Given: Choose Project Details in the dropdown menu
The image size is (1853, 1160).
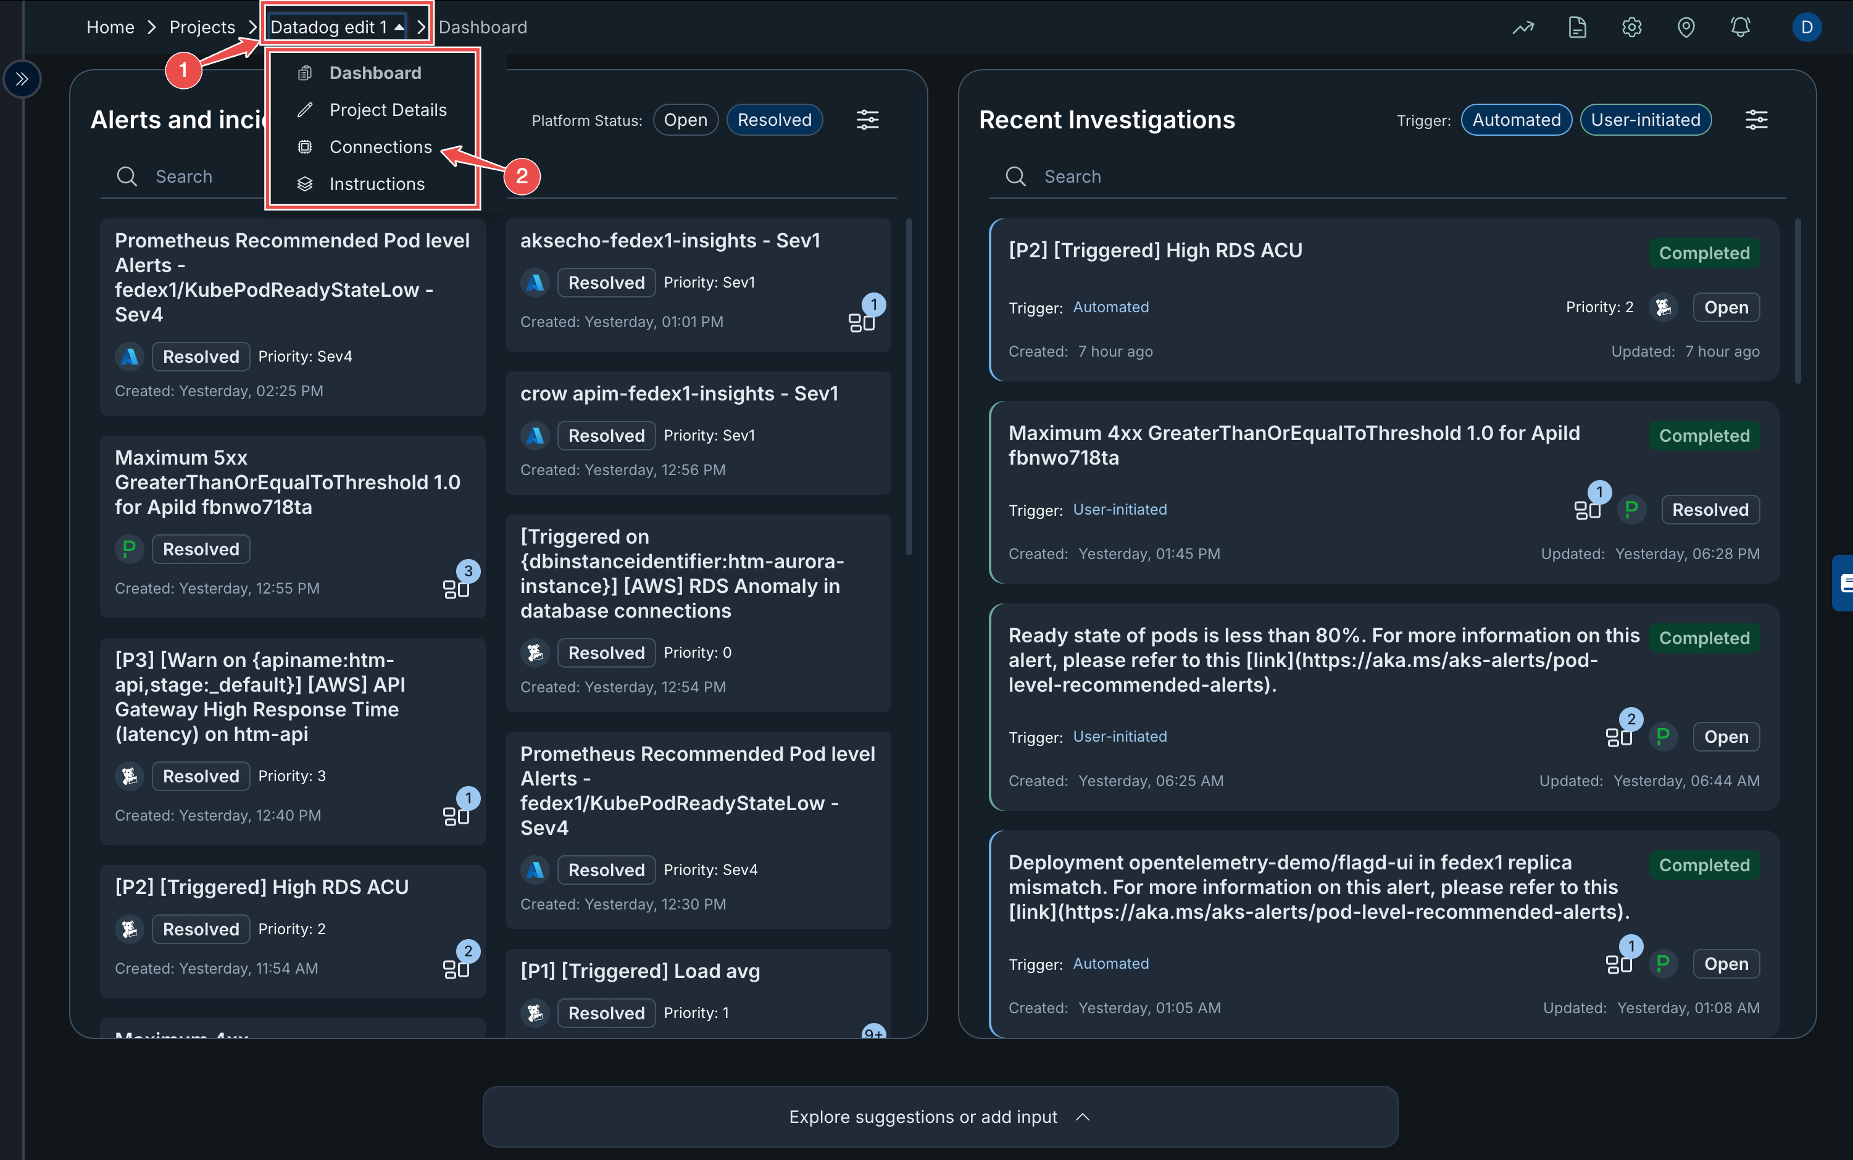Looking at the screenshot, I should pyautogui.click(x=388, y=110).
